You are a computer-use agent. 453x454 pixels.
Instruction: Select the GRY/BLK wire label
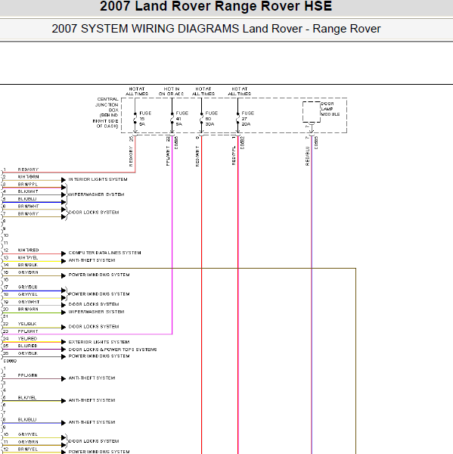coord(28,353)
